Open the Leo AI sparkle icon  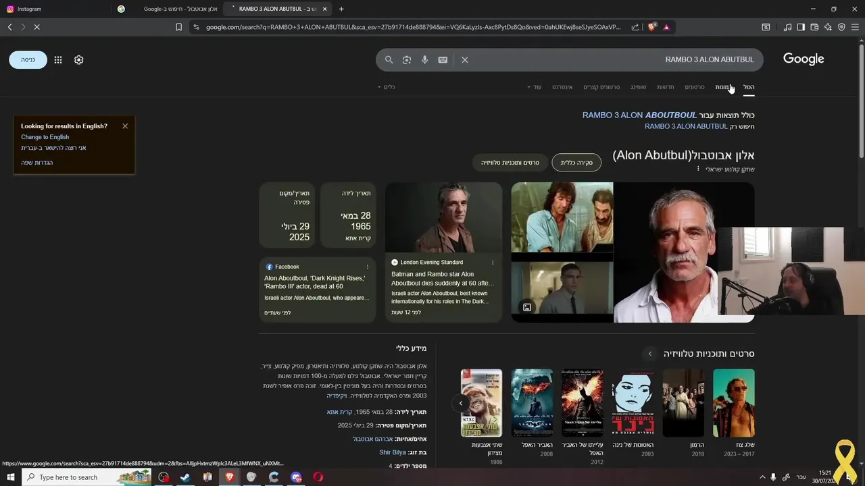click(x=828, y=27)
